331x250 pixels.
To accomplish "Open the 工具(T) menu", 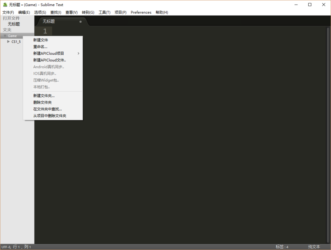I will 105,12.
